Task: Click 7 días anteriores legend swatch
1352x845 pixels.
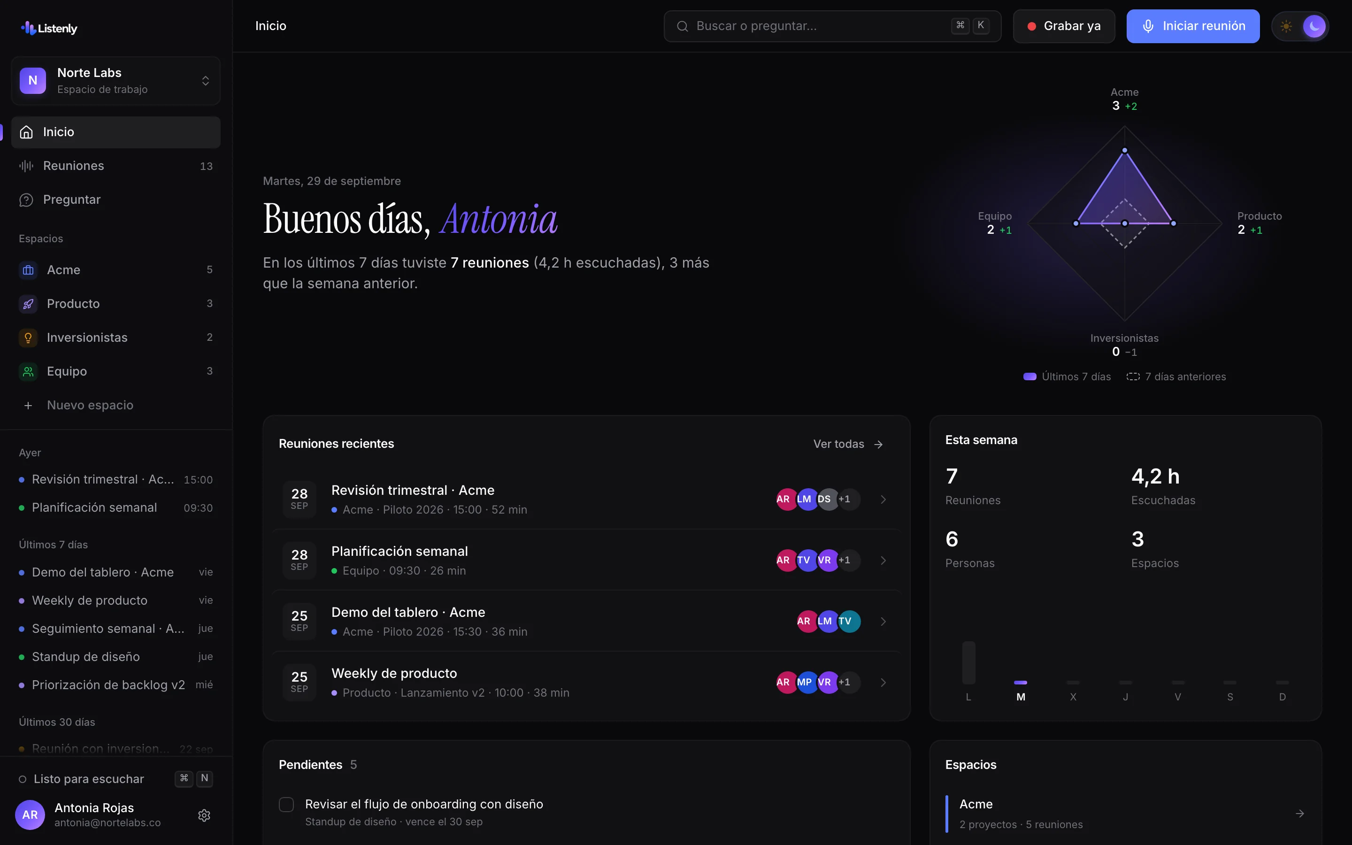Action: point(1133,376)
